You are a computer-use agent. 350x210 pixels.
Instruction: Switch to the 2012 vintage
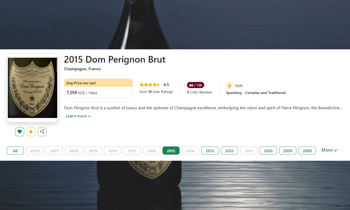(x=229, y=150)
